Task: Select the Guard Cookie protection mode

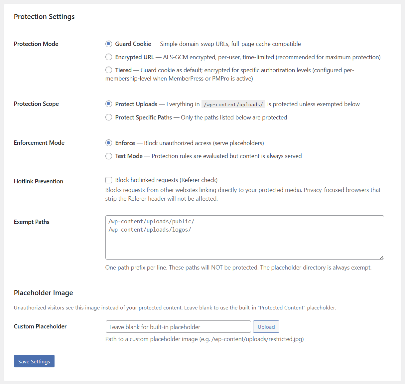Action: pyautogui.click(x=109, y=44)
